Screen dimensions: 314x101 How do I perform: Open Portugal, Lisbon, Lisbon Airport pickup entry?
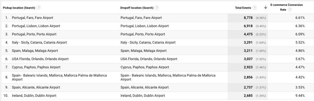[x=36, y=26]
